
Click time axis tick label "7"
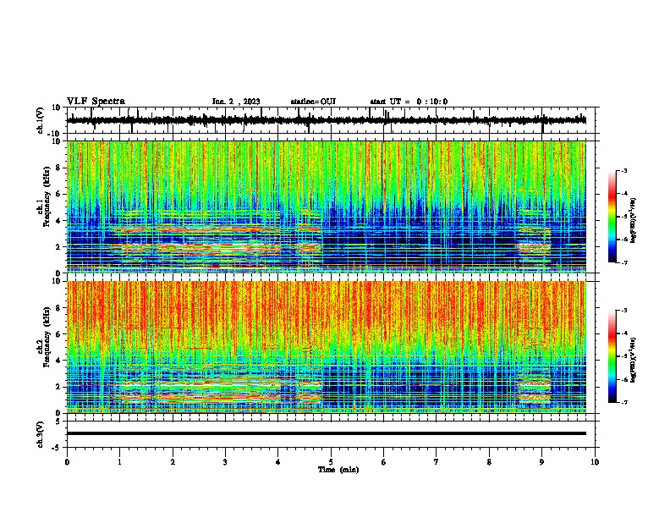pos(437,461)
